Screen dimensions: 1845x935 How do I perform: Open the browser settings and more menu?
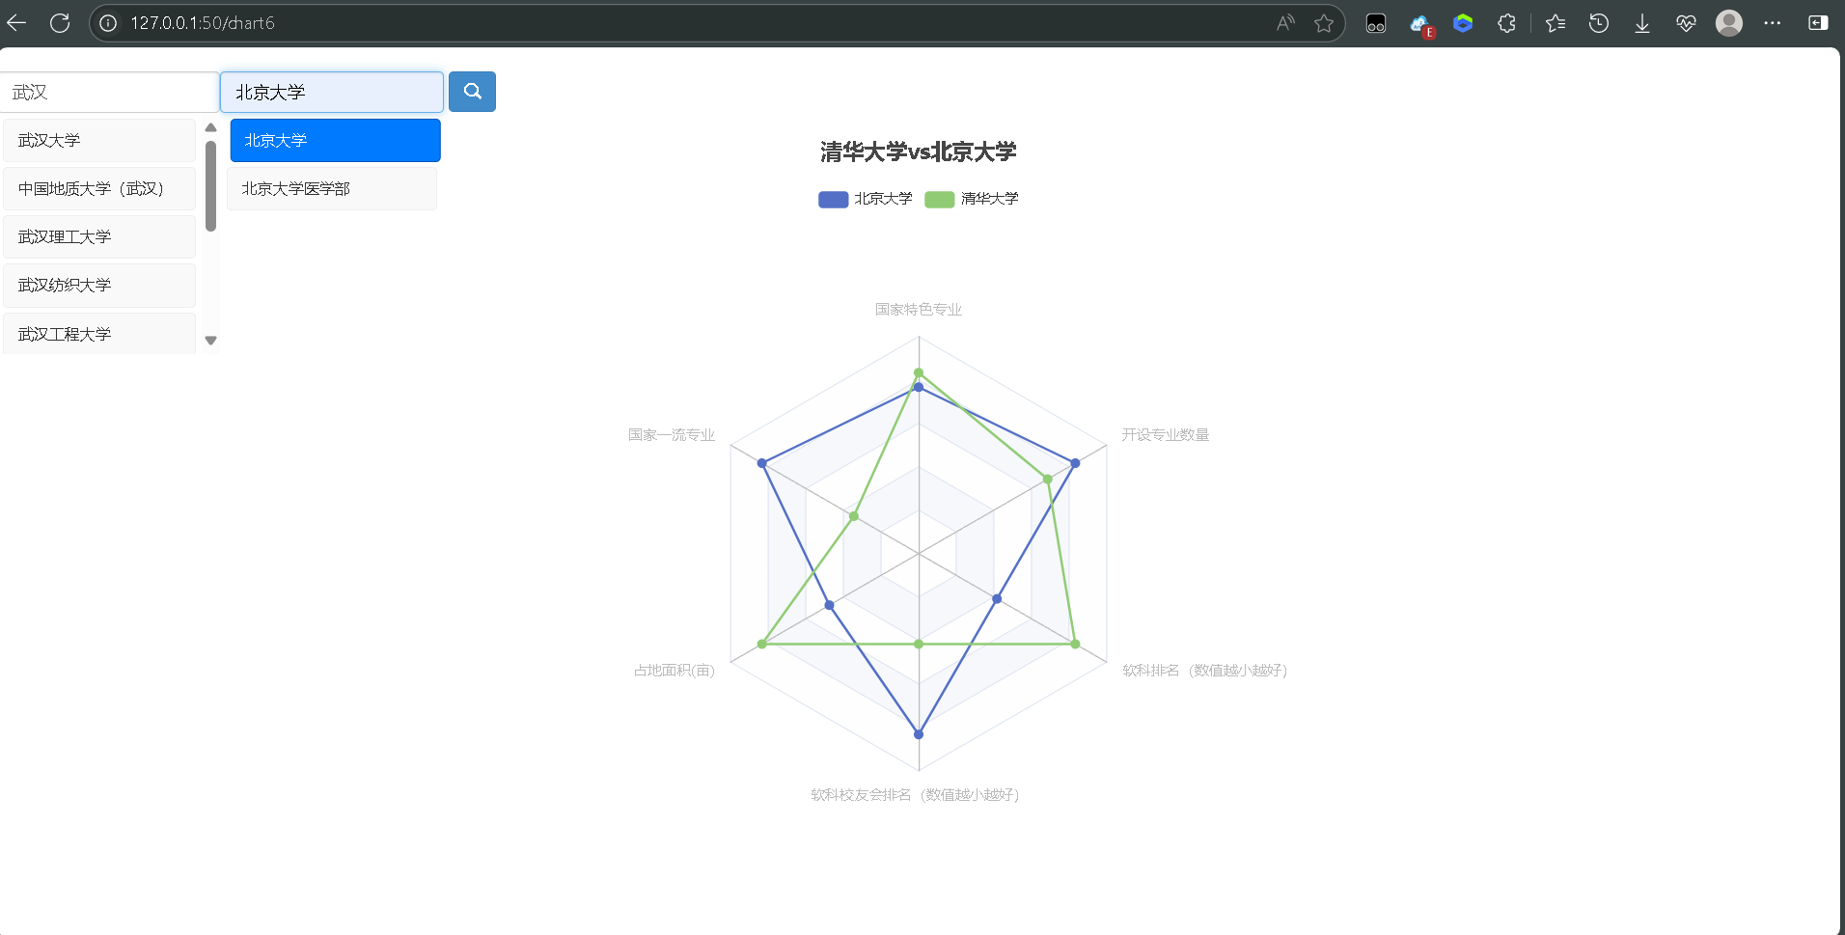(x=1773, y=23)
